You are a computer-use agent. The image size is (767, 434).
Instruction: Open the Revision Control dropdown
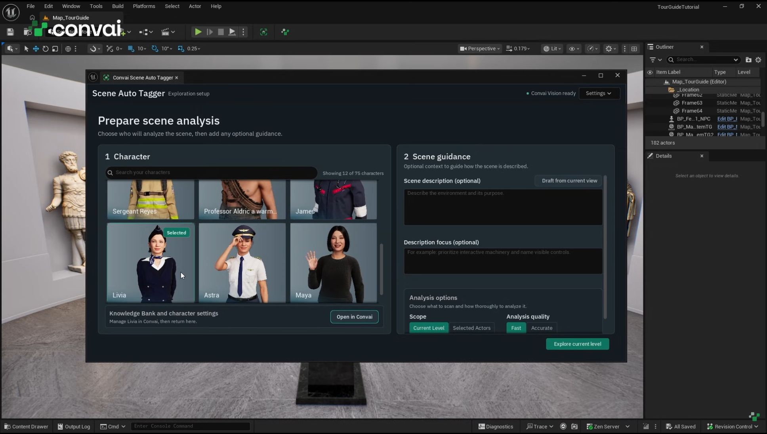[x=733, y=426]
